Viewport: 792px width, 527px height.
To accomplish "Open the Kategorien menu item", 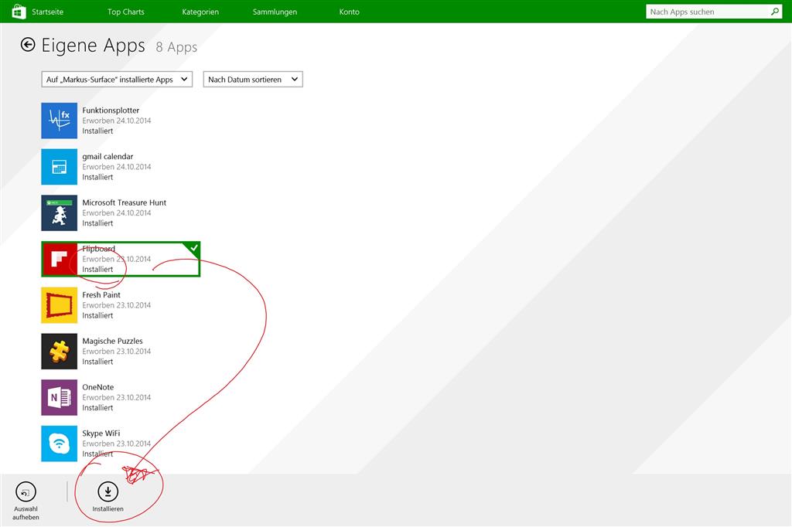I will (200, 12).
